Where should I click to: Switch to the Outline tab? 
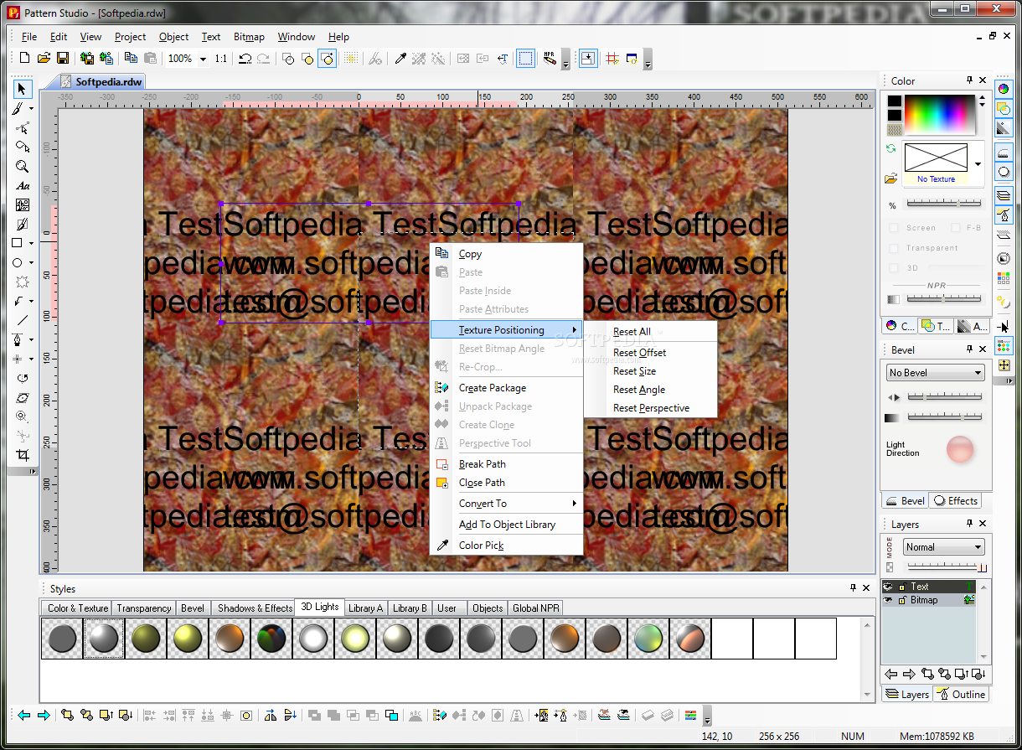pos(961,694)
